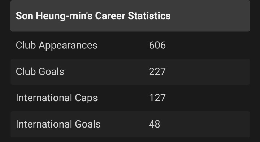Viewport: 260px width, 142px height.
Task: Click the 606 club appearances value
Action: click(x=157, y=45)
